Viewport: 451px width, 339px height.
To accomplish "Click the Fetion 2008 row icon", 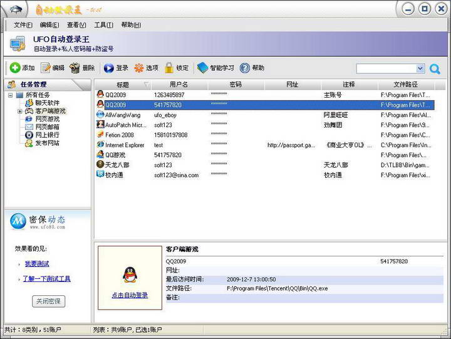I will click(100, 134).
